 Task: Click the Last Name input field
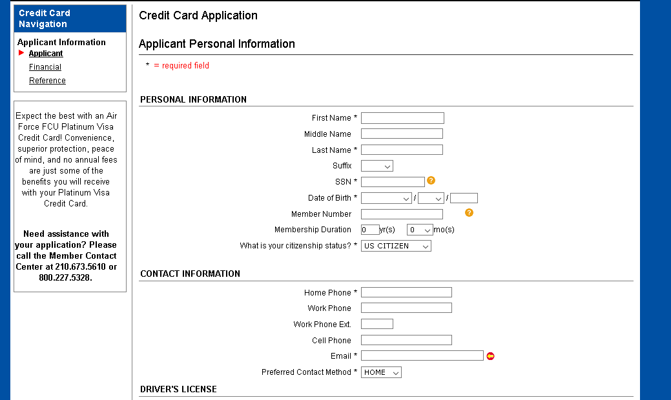[402, 149]
